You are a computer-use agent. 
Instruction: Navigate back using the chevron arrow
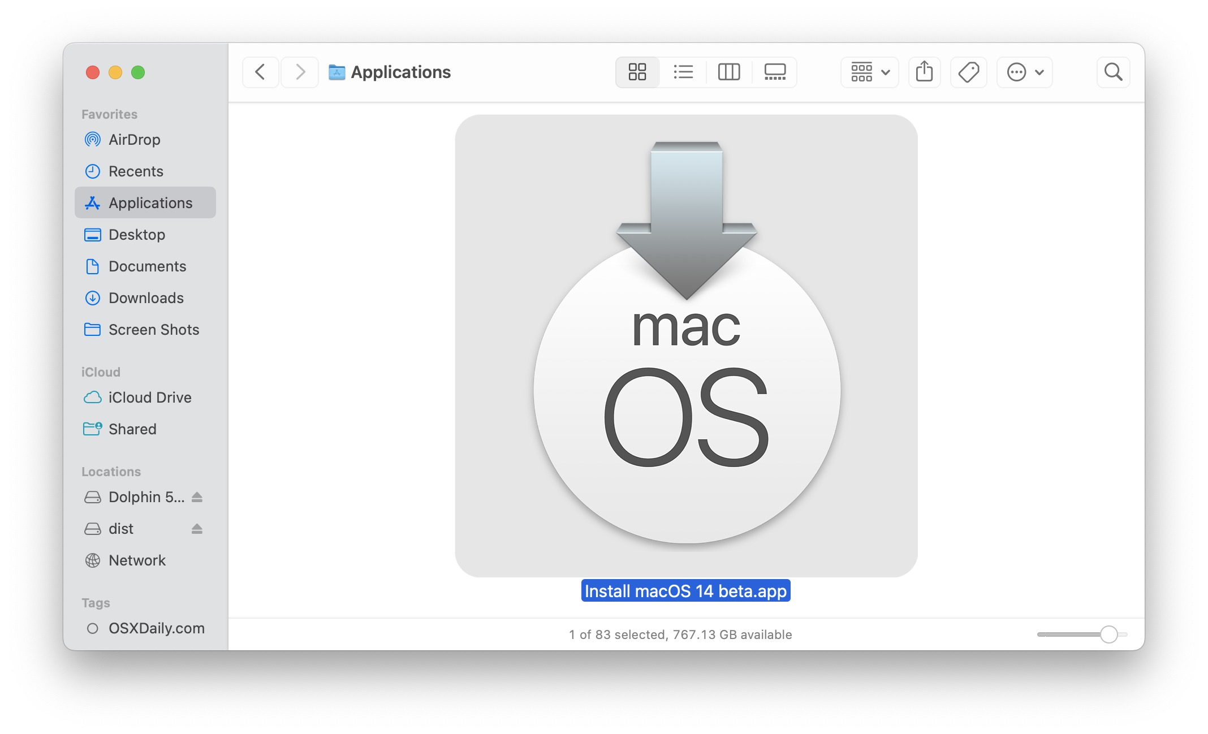point(260,72)
